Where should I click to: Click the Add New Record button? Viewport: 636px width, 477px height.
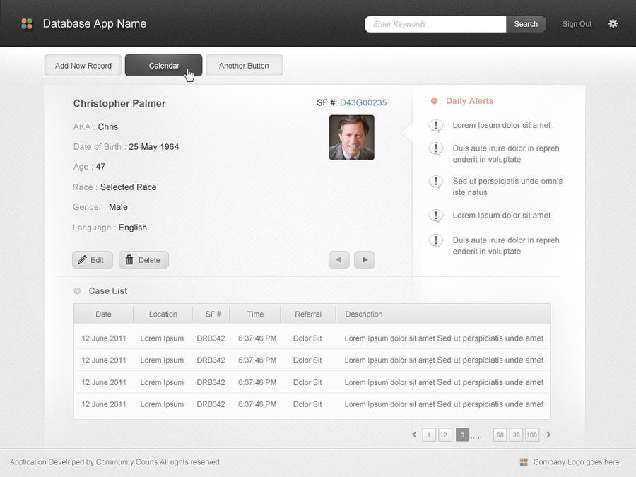(x=83, y=65)
